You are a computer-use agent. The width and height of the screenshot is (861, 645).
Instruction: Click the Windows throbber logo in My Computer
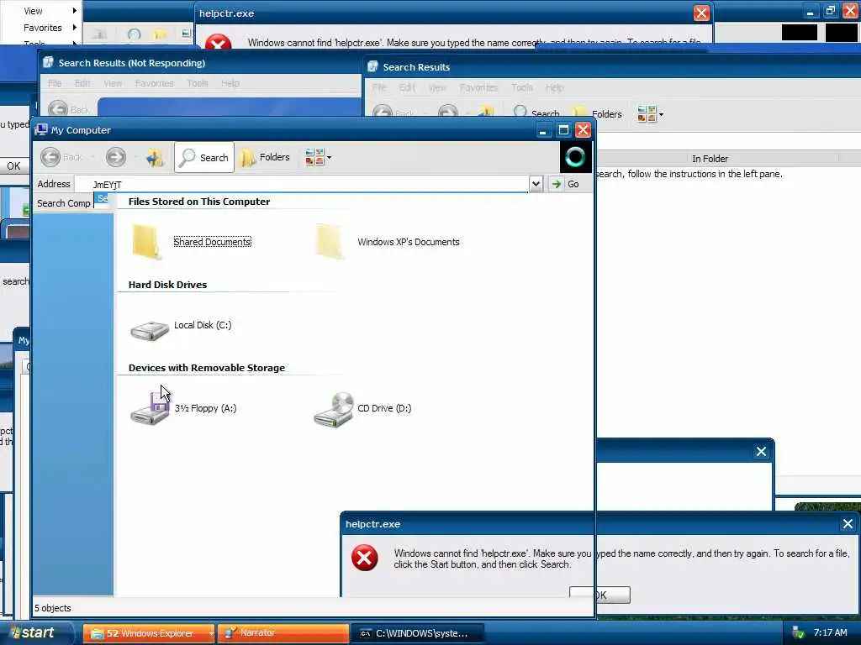pyautogui.click(x=575, y=157)
